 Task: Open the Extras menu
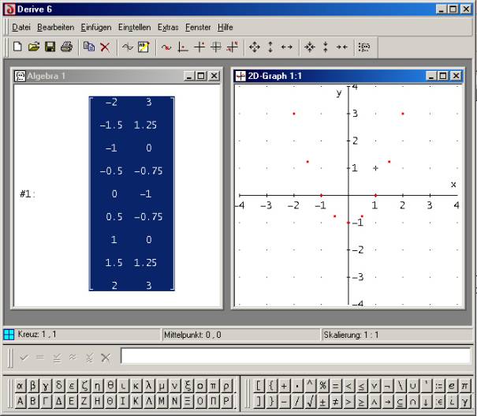tap(168, 27)
